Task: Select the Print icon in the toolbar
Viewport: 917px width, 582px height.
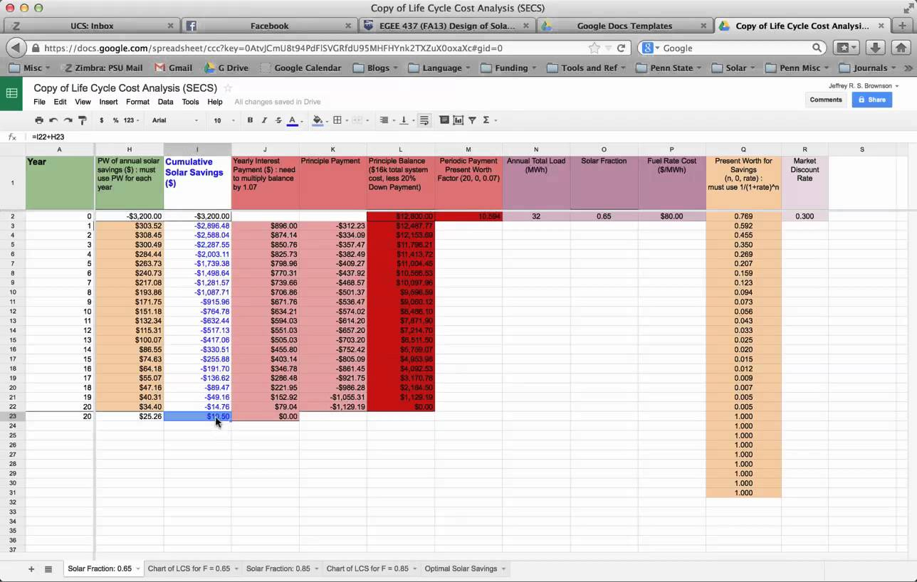Action: (39, 120)
